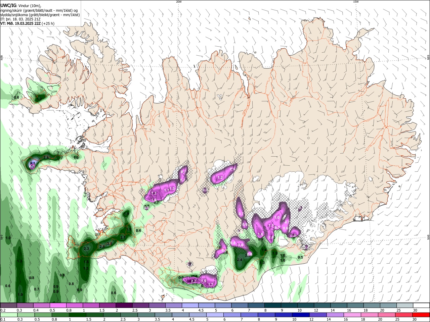Click the deep blue rain swatch spanning 10–12
430x322 pixels.
[300, 315]
